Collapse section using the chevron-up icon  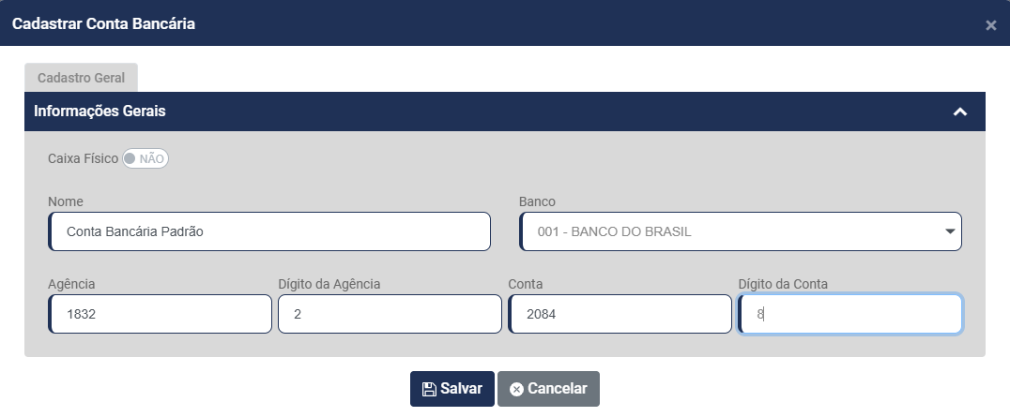click(x=959, y=112)
